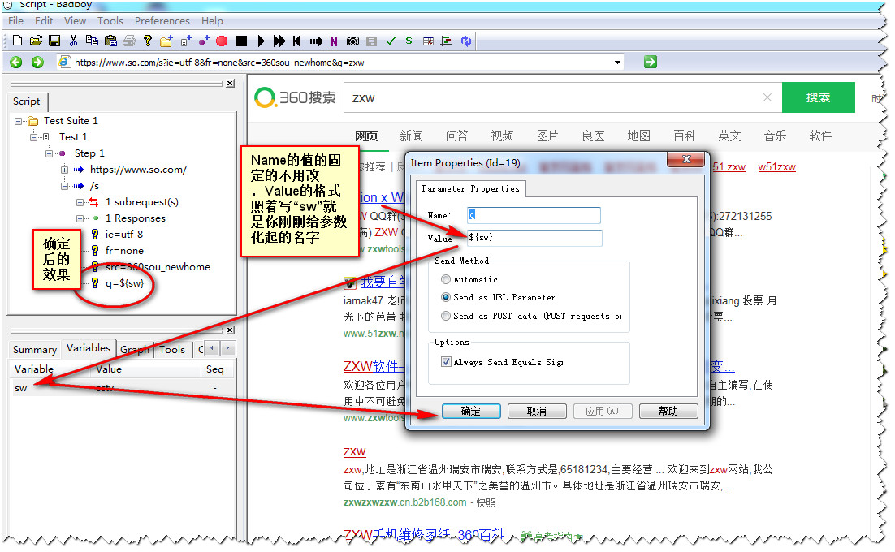Image resolution: width=895 pixels, height=552 pixels.
Task: Save the script with floppy icon
Action: point(54,41)
